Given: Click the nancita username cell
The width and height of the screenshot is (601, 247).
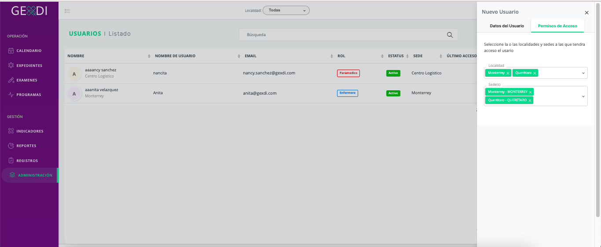Looking at the screenshot, I should point(160,73).
